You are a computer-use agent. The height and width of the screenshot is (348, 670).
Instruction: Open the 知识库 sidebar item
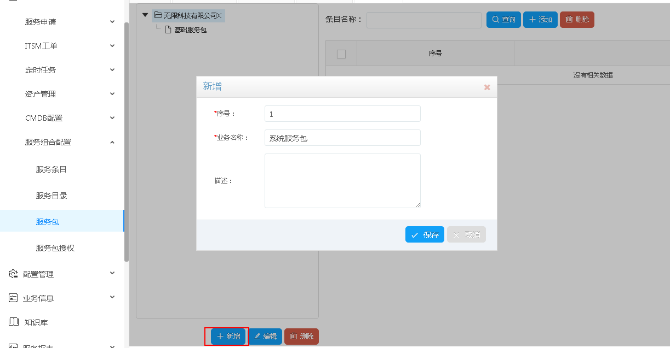coord(36,322)
